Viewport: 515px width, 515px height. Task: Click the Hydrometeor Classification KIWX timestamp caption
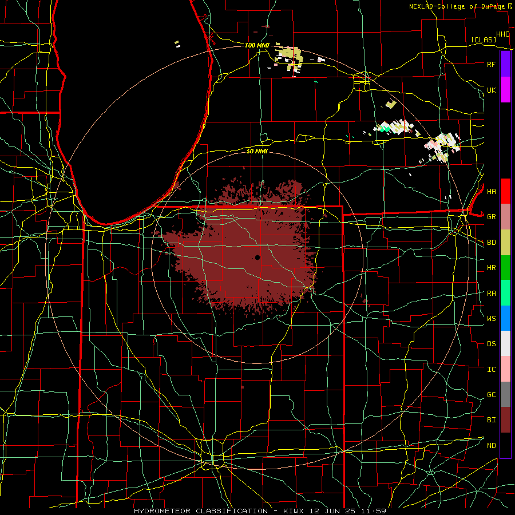260,511
